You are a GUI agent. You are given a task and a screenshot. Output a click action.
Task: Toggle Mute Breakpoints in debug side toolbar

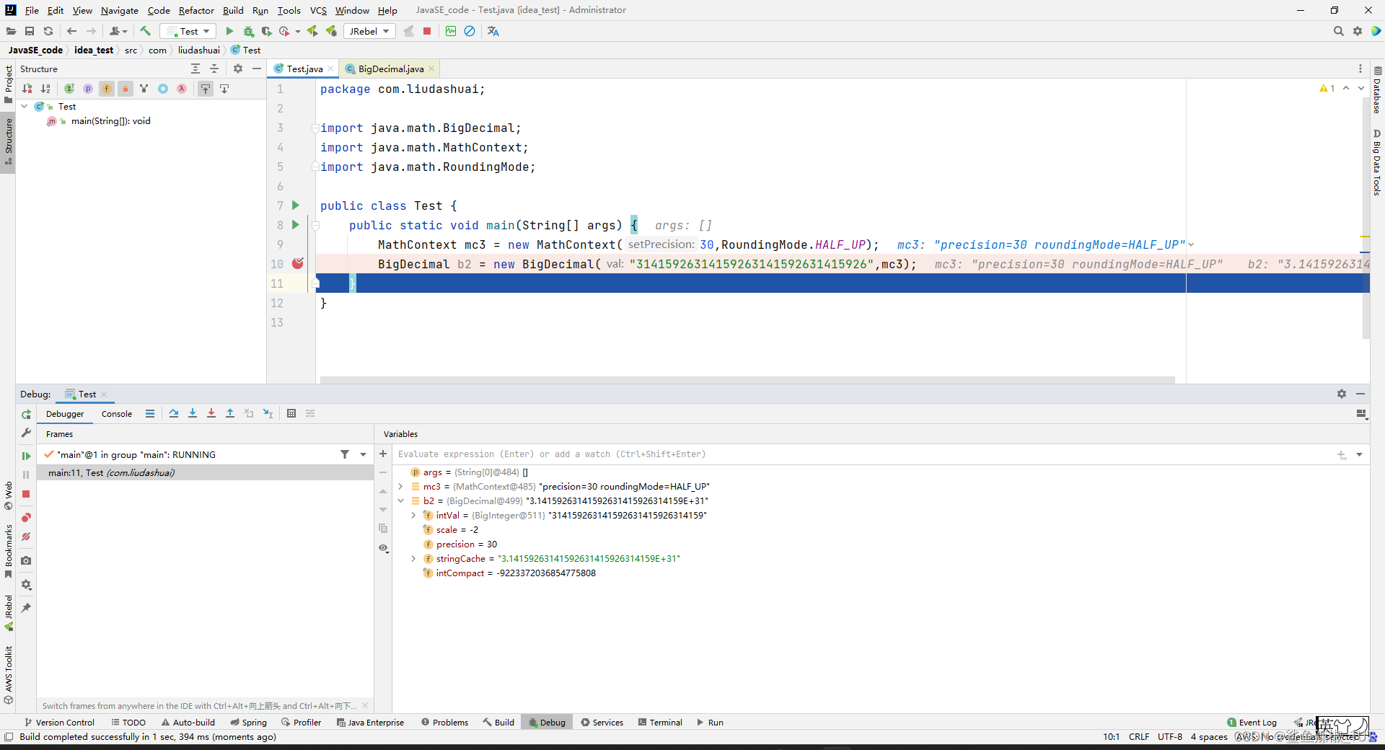click(26, 537)
